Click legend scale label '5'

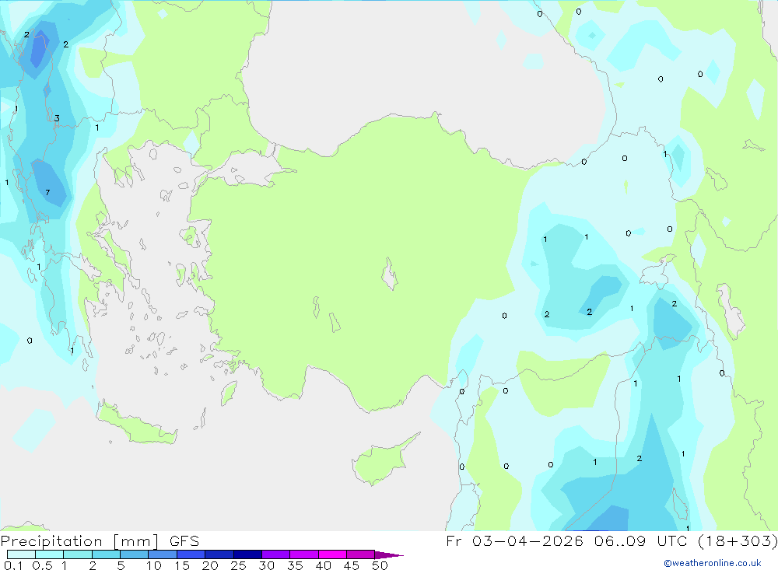pos(121,565)
